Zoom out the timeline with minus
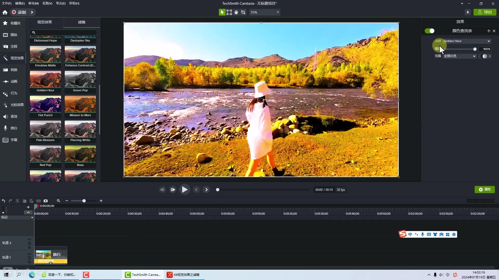 pyautogui.click(x=67, y=201)
